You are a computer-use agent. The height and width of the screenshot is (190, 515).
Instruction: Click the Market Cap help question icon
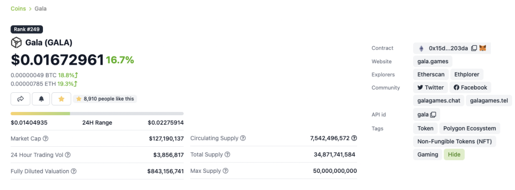click(x=46, y=139)
